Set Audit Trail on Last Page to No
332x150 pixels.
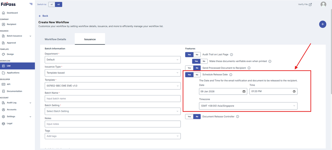(x=197, y=55)
